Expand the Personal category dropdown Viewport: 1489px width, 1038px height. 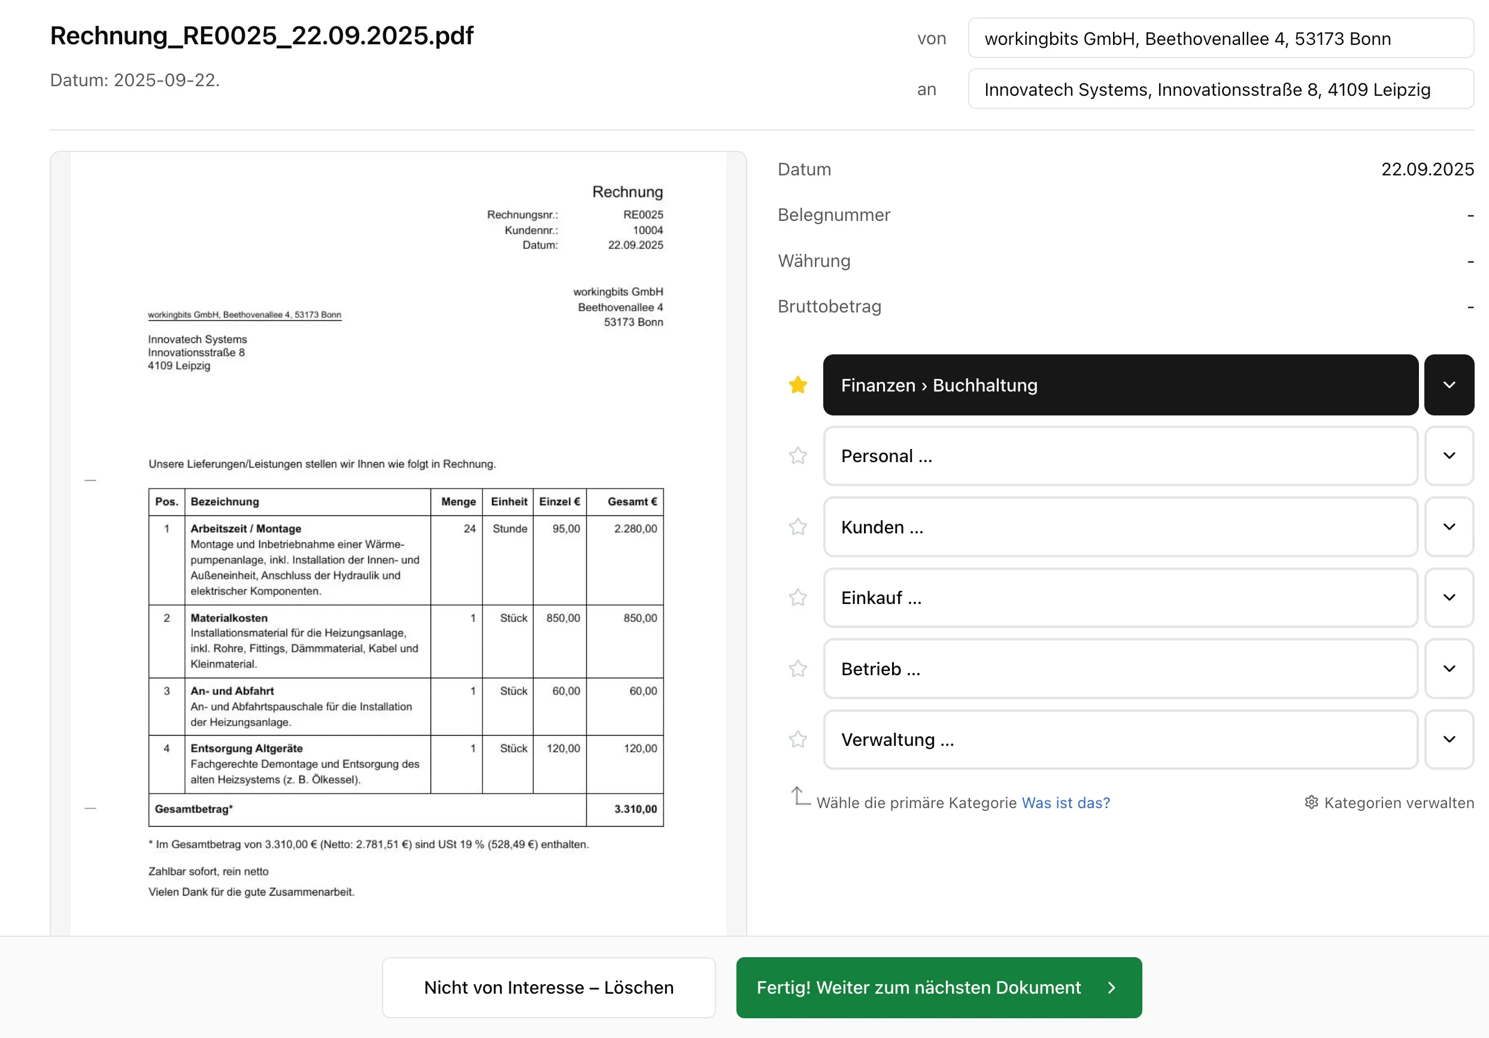click(x=1450, y=456)
